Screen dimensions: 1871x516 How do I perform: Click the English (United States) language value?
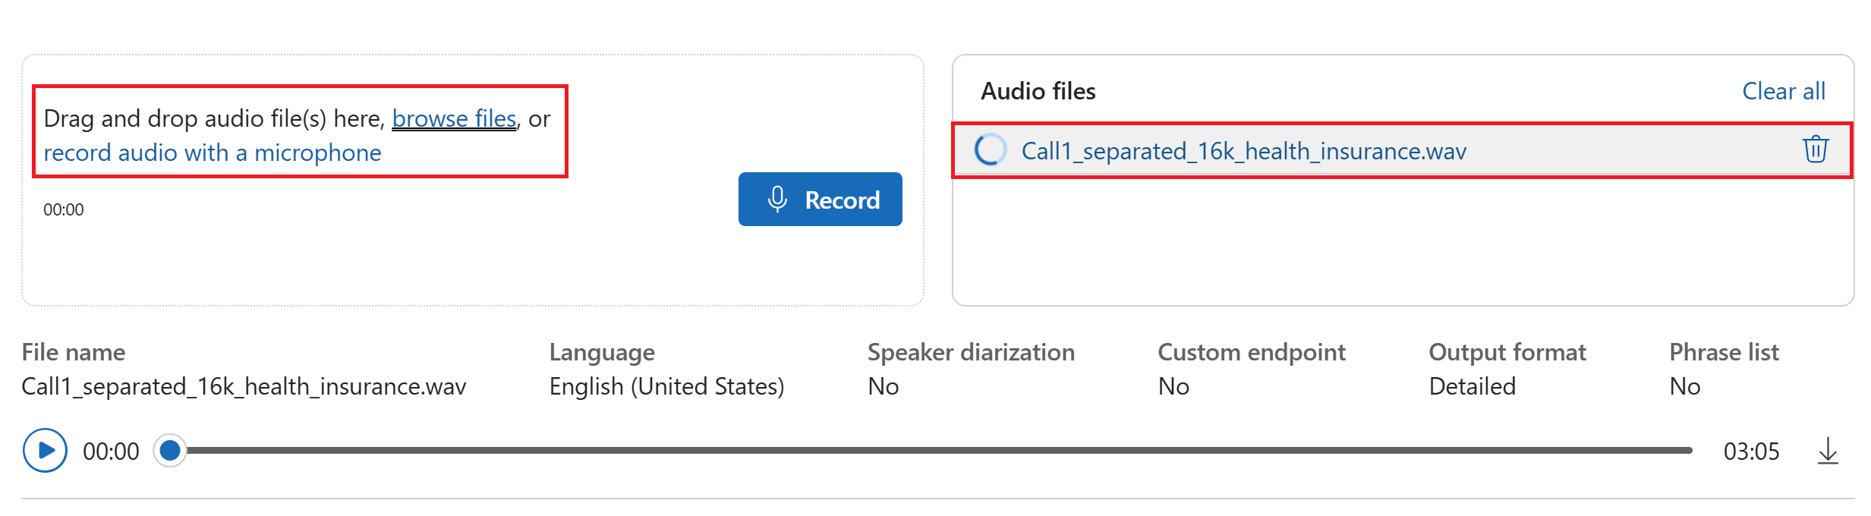click(x=666, y=386)
